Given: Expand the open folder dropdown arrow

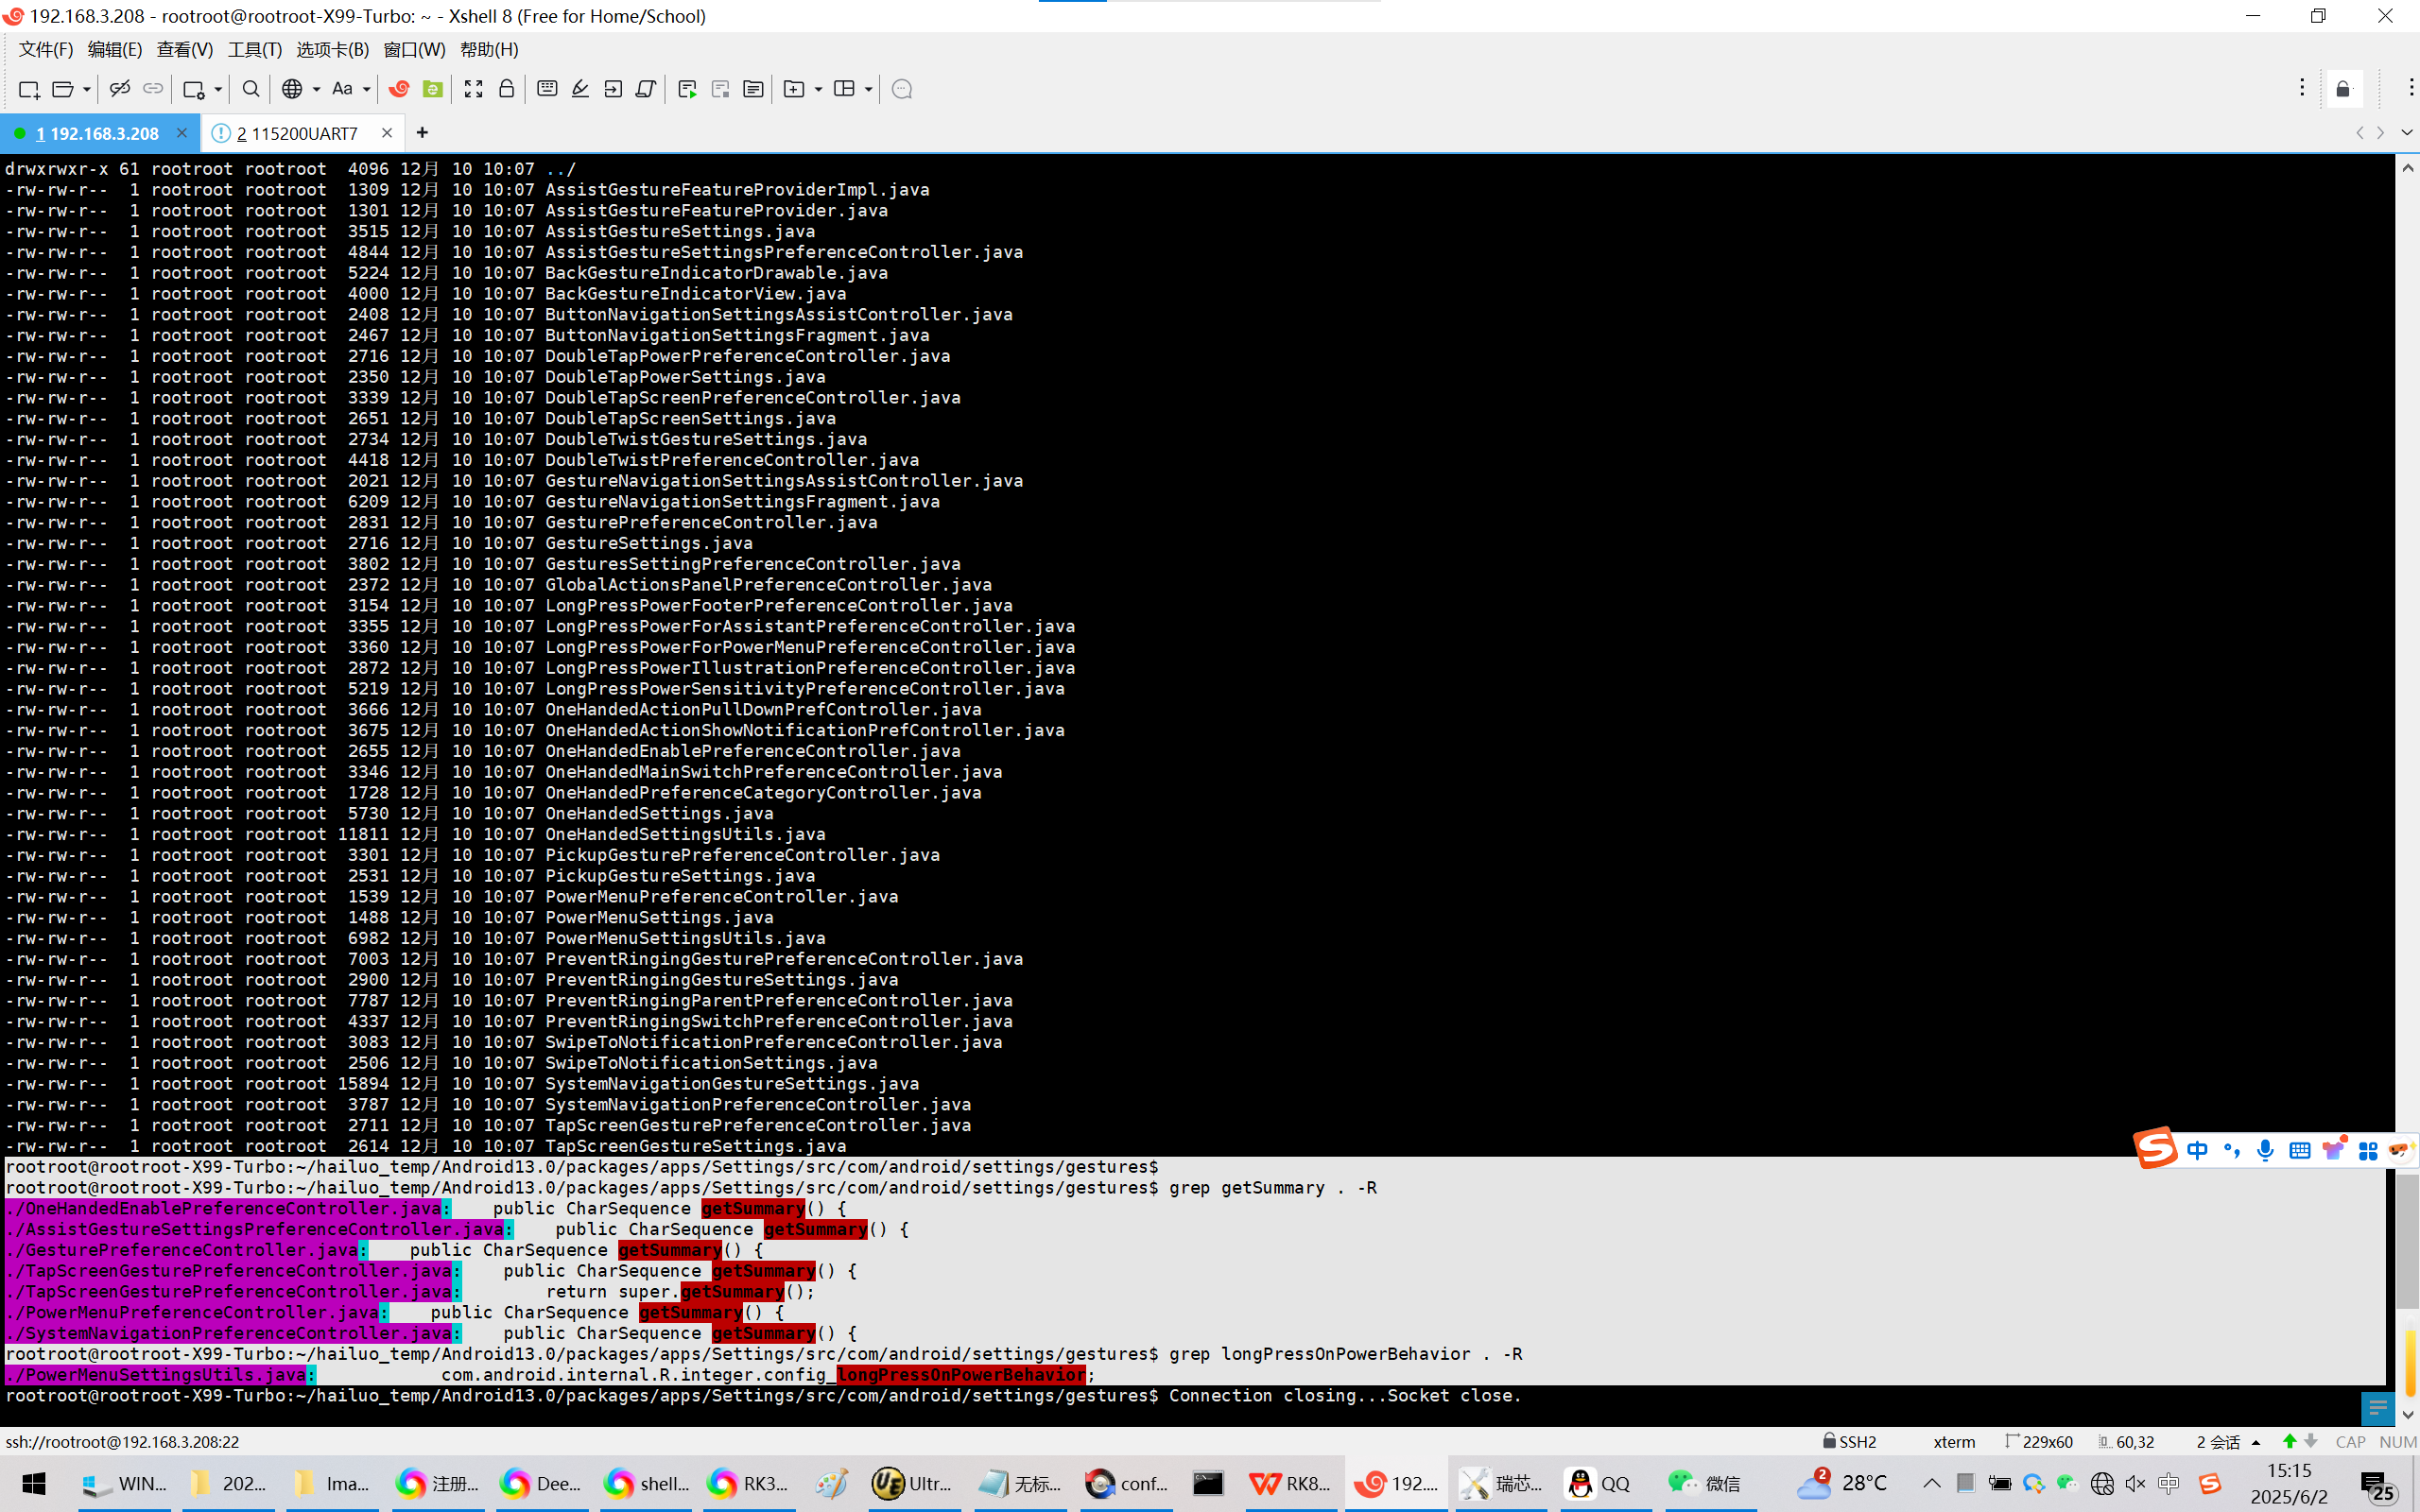Looking at the screenshot, I should [87, 89].
